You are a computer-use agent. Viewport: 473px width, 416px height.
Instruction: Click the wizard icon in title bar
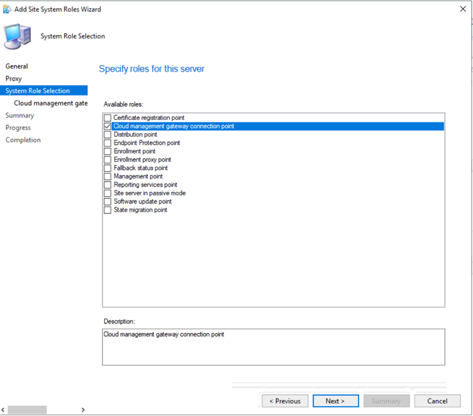7,9
